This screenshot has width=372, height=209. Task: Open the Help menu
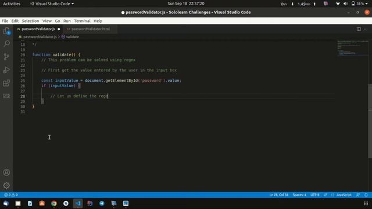pos(98,21)
